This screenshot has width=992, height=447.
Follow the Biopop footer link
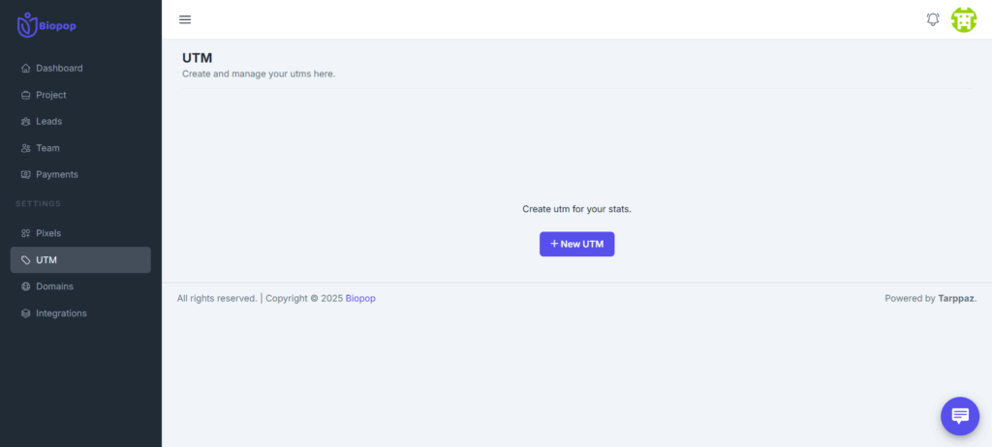point(360,299)
